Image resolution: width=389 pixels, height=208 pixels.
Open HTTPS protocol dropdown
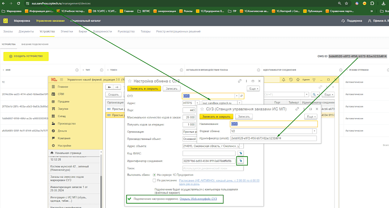pos(198,103)
